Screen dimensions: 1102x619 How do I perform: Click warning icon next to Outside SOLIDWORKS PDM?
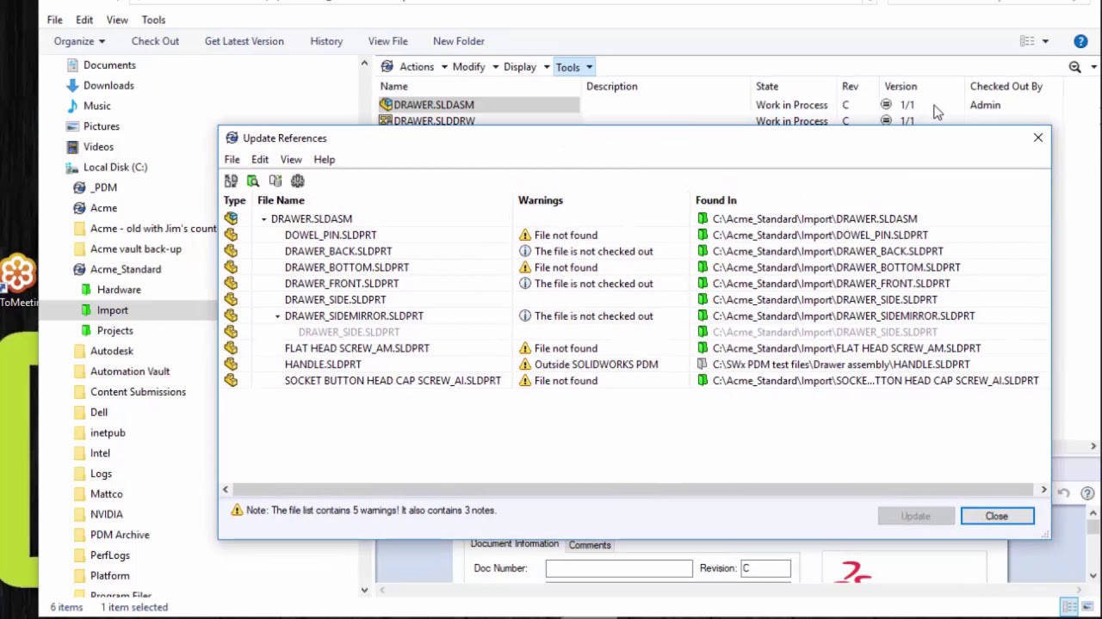point(525,365)
